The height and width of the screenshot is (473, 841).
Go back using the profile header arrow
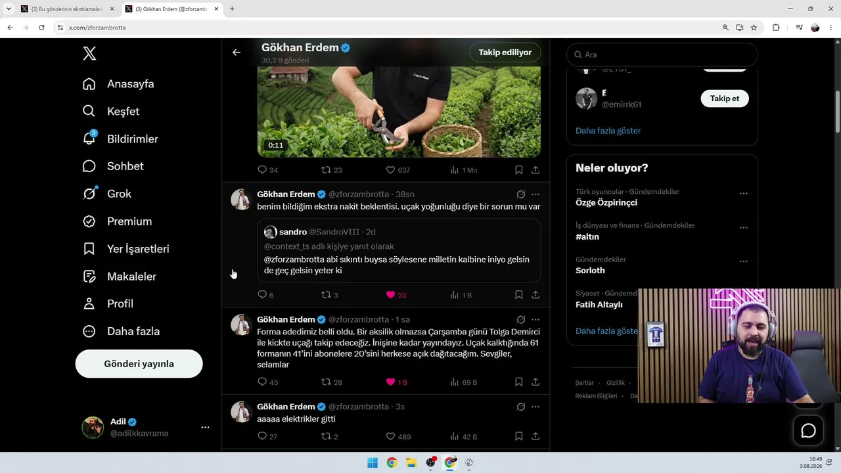tap(237, 53)
